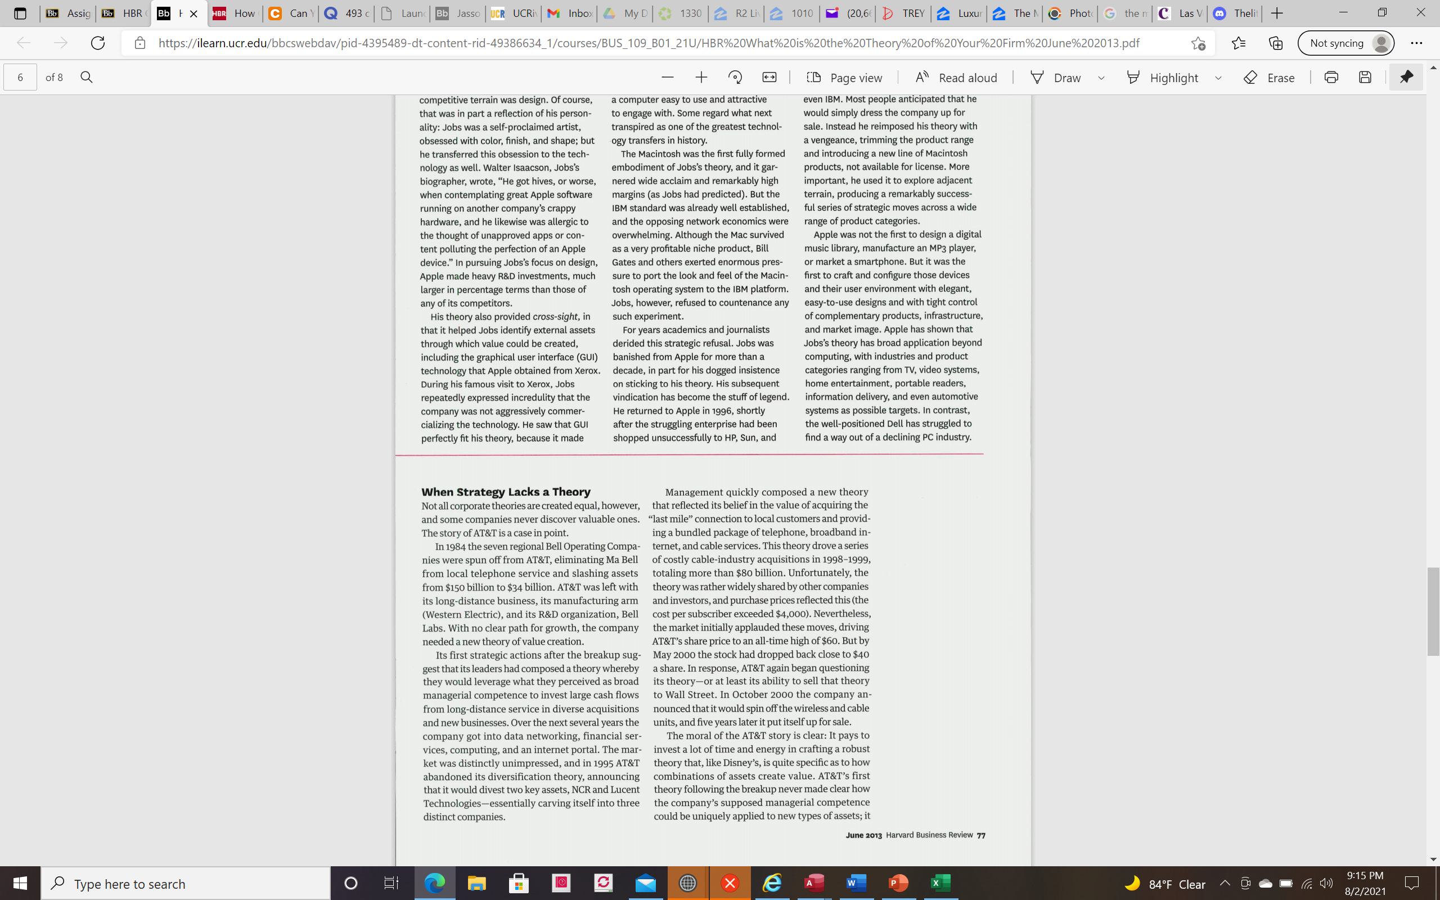Unpin the PDF toolbar
Screen dimensions: 1440x900
click(x=1406, y=78)
